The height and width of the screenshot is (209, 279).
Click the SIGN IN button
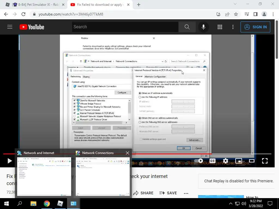click(x=255, y=27)
